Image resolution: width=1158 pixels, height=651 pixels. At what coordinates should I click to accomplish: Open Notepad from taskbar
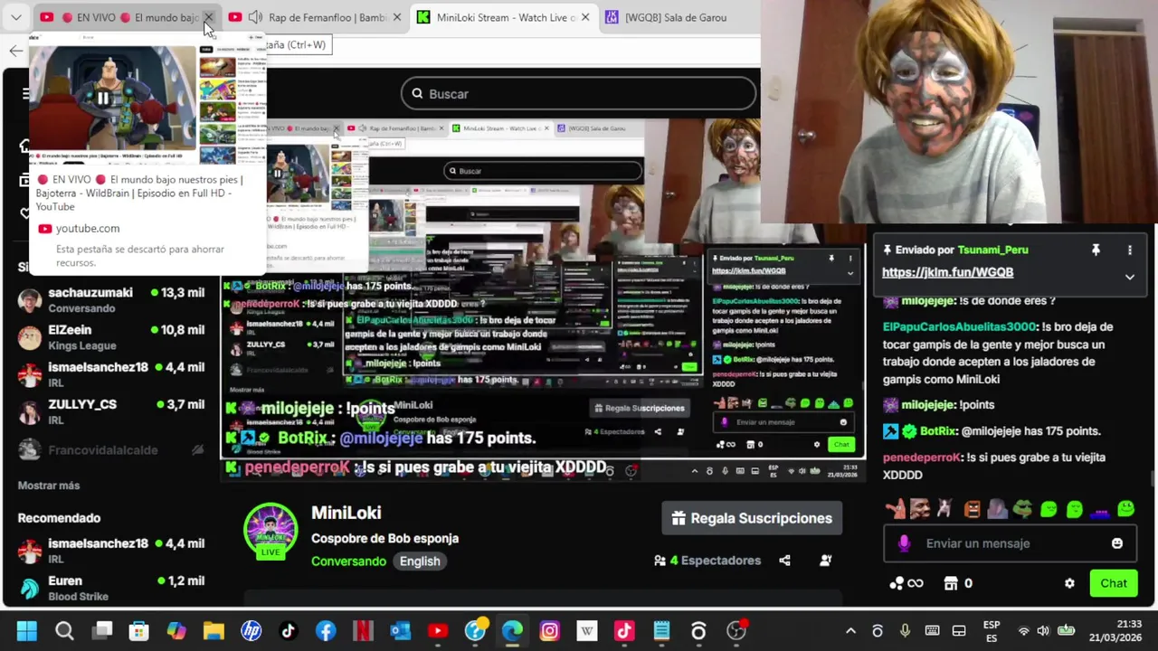coord(661,631)
